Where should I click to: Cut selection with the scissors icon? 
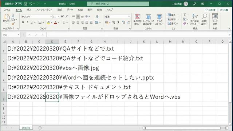[13, 15]
